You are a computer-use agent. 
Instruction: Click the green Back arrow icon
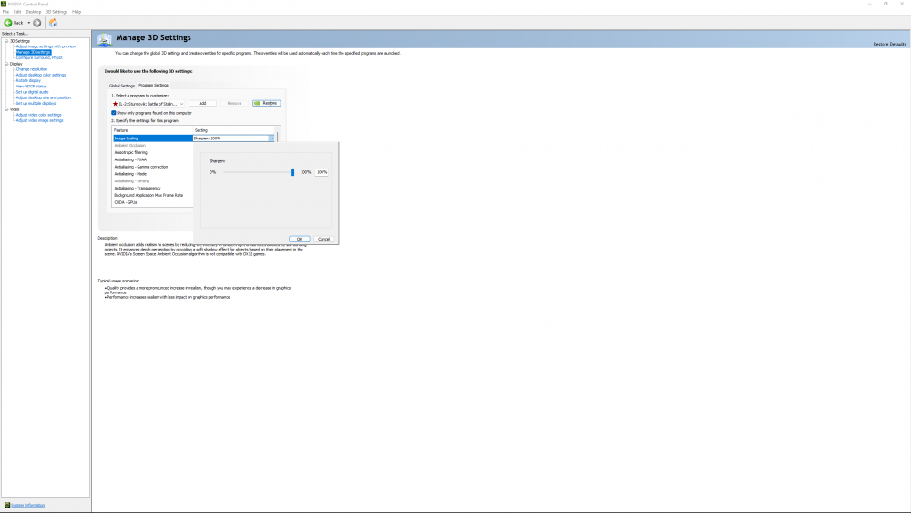[8, 23]
